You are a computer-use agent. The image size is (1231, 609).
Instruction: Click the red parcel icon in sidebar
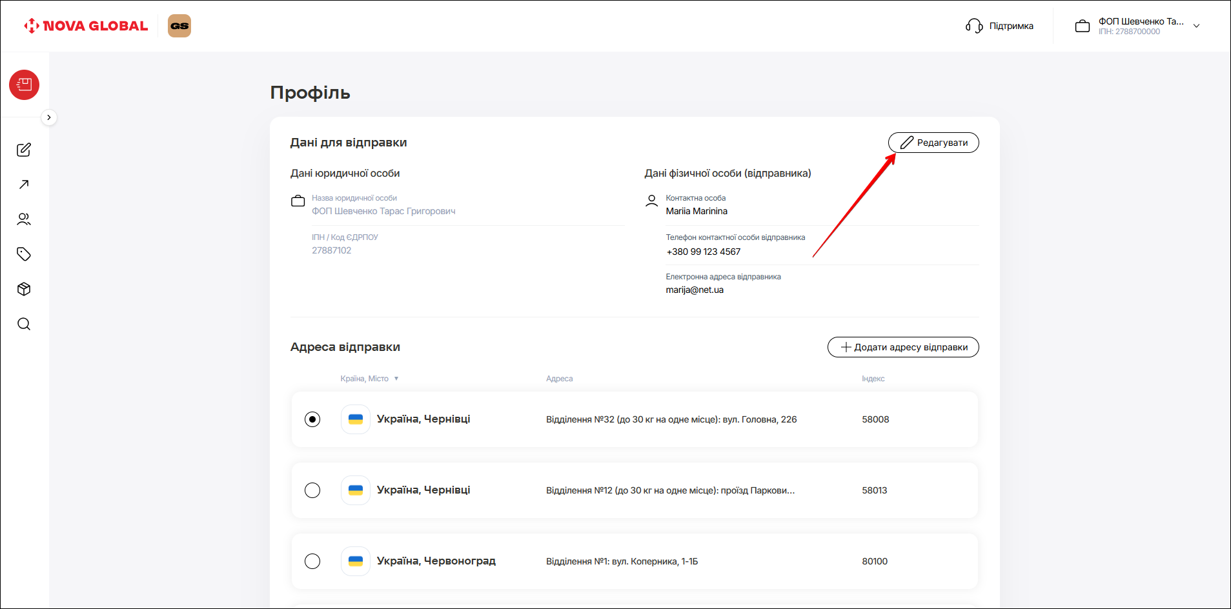tap(25, 85)
